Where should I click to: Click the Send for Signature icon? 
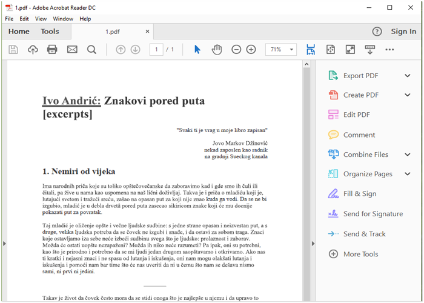[333, 214]
